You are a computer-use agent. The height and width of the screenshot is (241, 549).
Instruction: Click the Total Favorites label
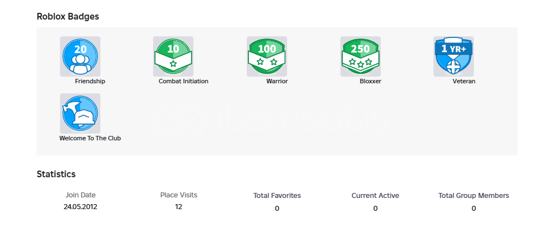[x=277, y=196]
